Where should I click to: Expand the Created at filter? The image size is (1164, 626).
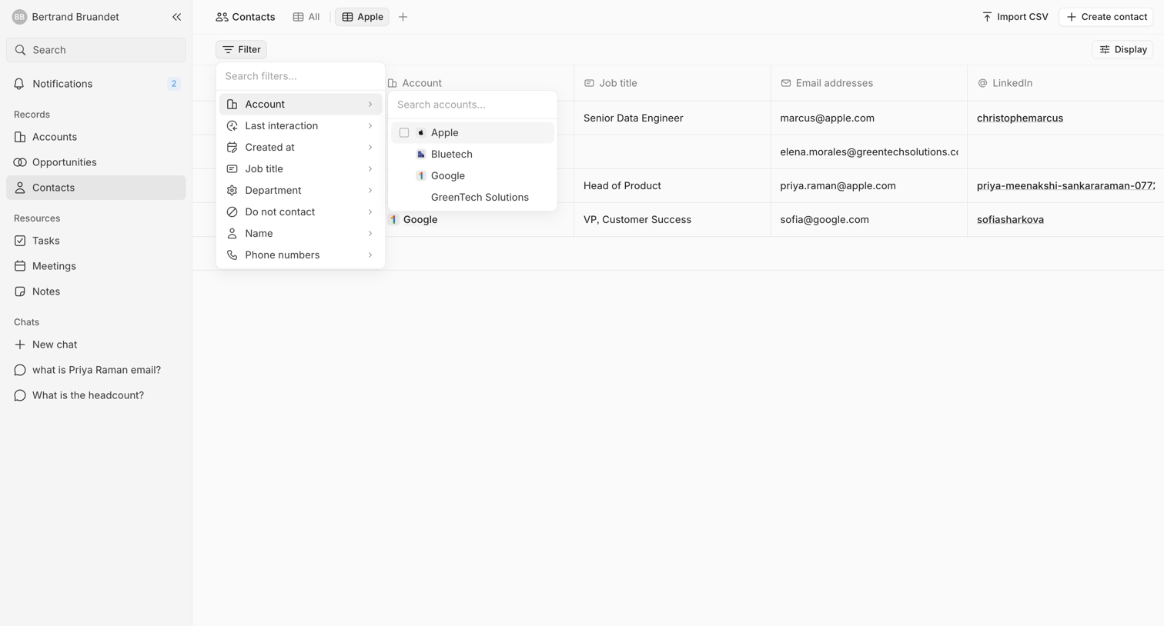(x=300, y=147)
